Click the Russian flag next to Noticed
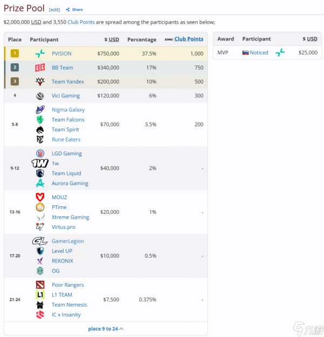Viewport: 324px width, 337px height. point(245,53)
